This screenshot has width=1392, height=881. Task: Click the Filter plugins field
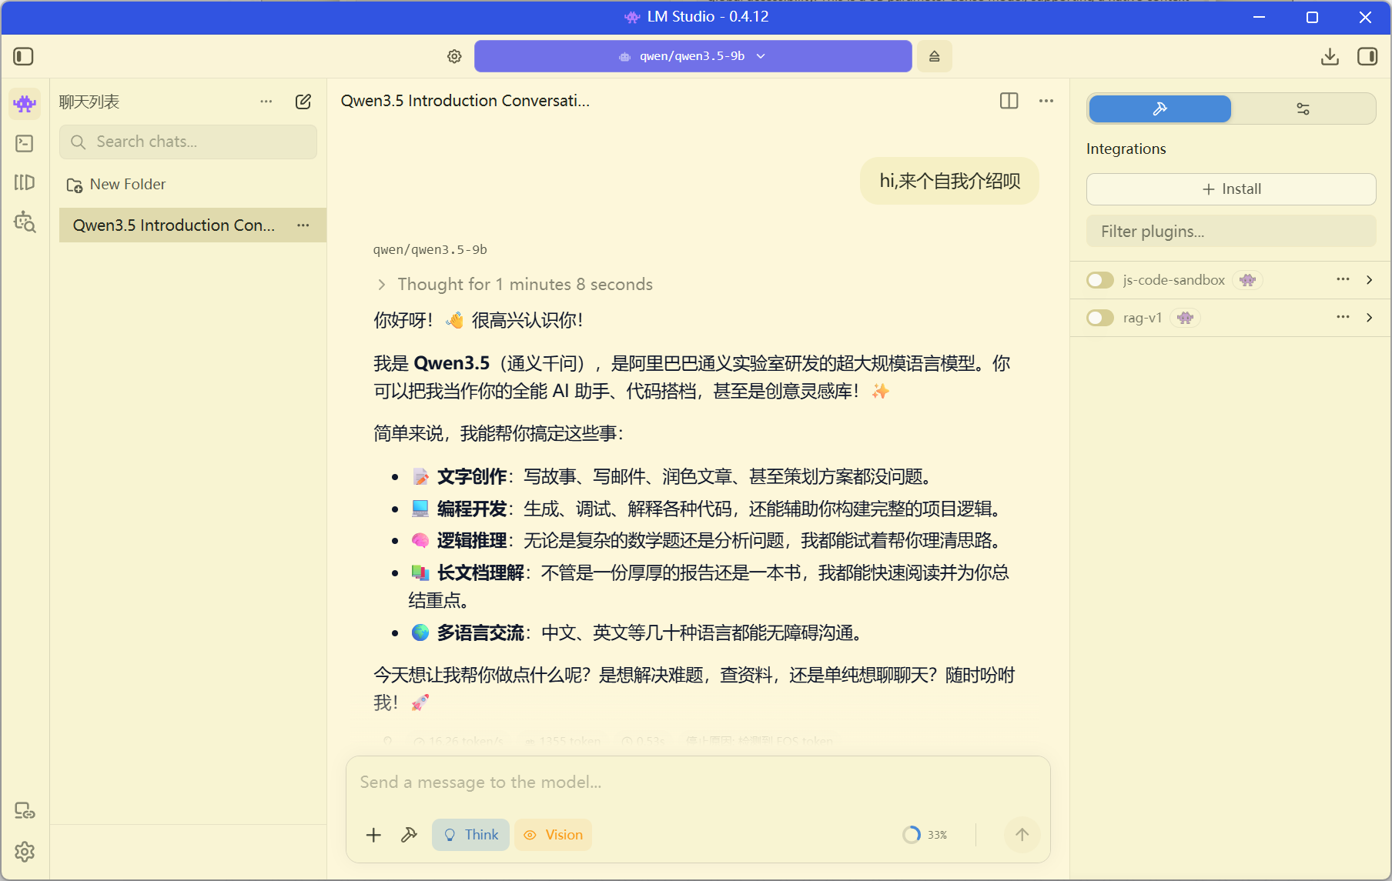[x=1231, y=232]
